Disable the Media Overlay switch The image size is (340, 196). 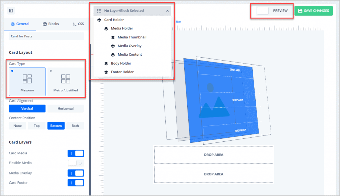[x=76, y=173]
